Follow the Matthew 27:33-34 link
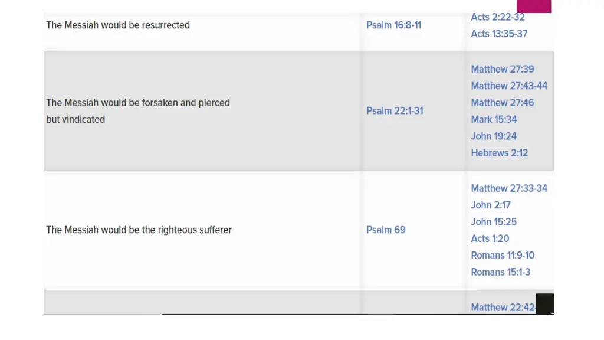This screenshot has height=340, width=604. [509, 188]
